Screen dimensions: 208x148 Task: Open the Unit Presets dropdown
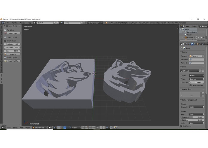point(189,71)
